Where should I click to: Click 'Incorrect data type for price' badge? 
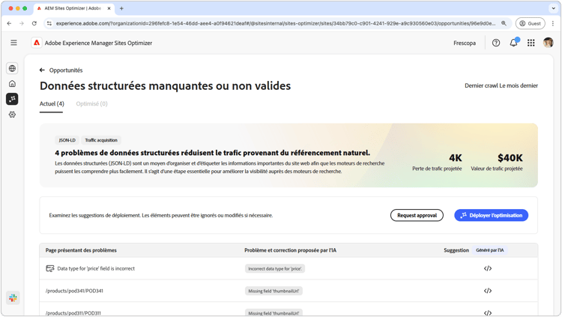click(x=275, y=268)
